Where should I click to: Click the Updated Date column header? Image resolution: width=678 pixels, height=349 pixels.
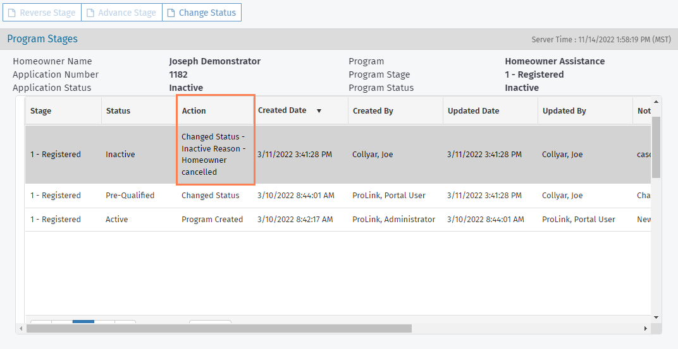click(x=474, y=111)
